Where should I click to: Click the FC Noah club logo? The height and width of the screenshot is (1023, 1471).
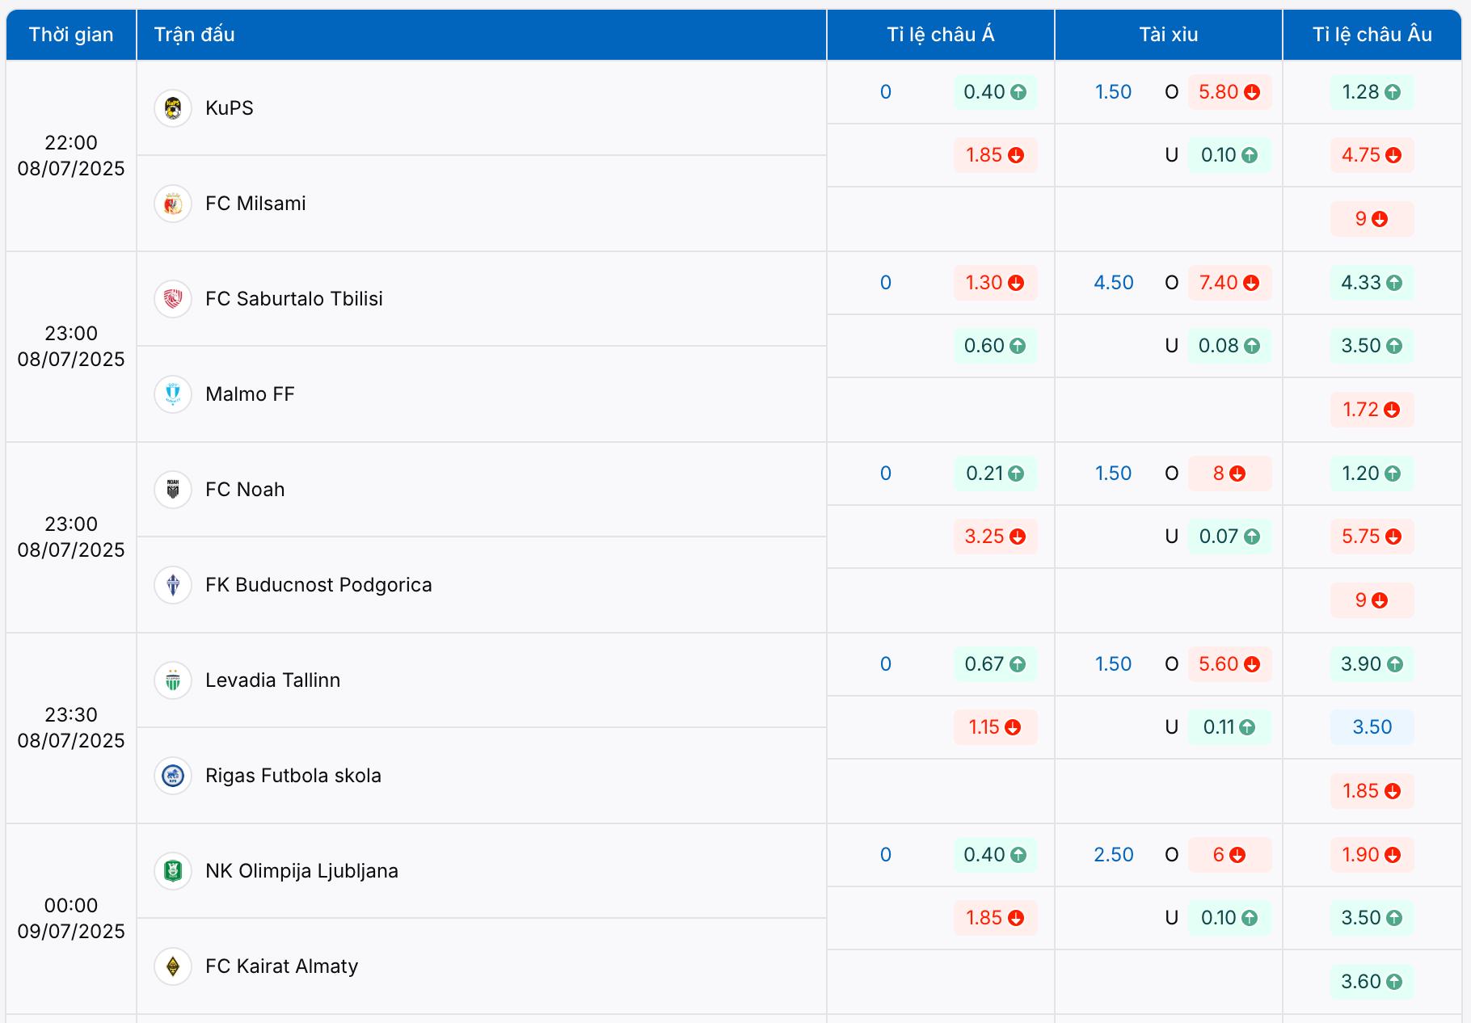172,490
